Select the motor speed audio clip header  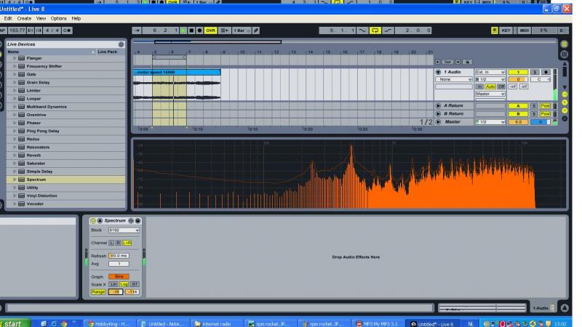(177, 72)
